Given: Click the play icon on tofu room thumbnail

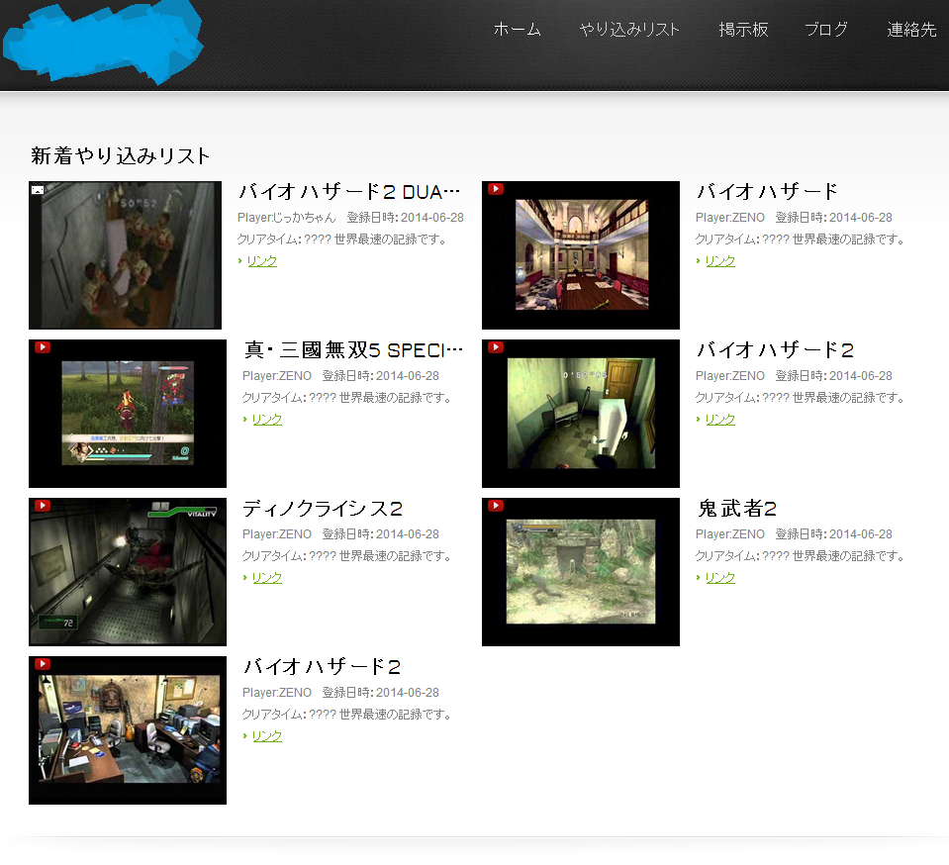Looking at the screenshot, I should (x=496, y=346).
